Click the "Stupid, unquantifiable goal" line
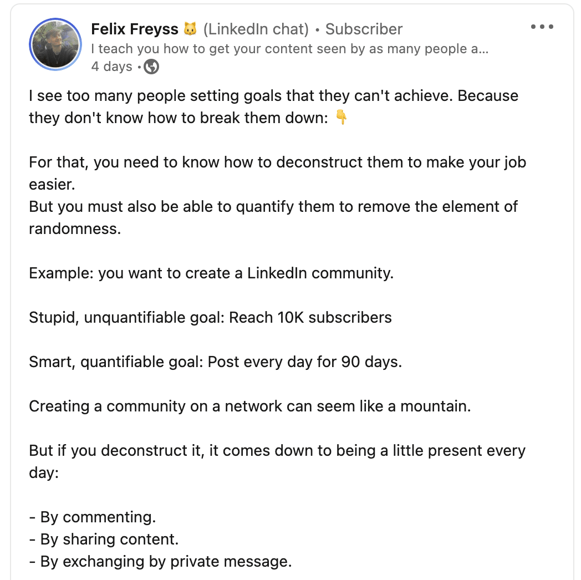 pos(210,318)
